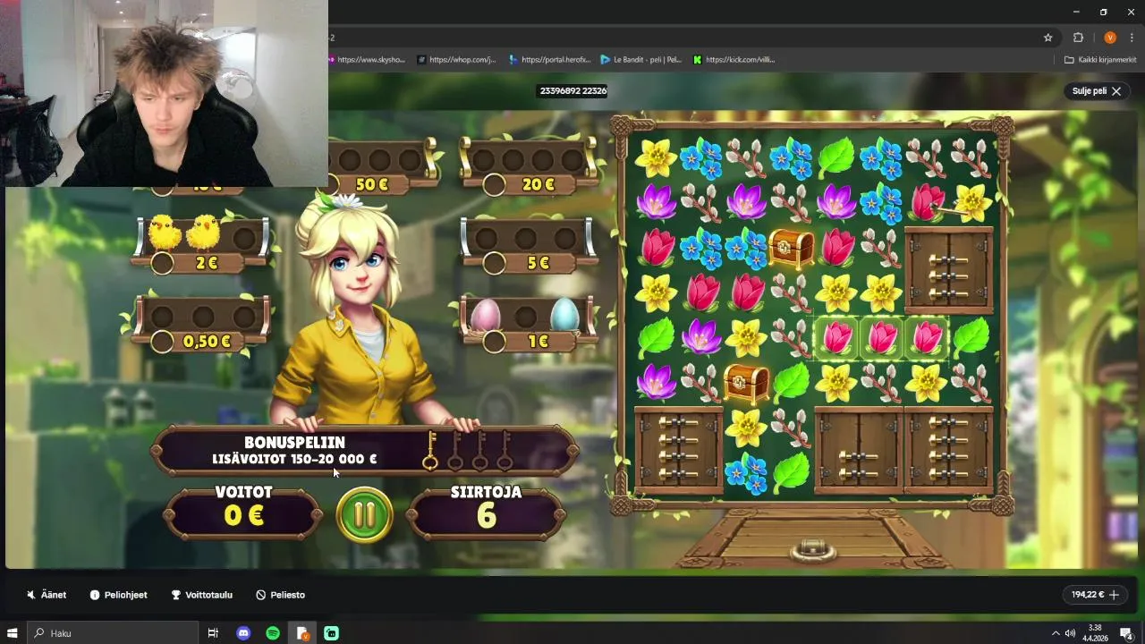
Task: Bookmark this page with the star icon
Action: coord(1048,38)
